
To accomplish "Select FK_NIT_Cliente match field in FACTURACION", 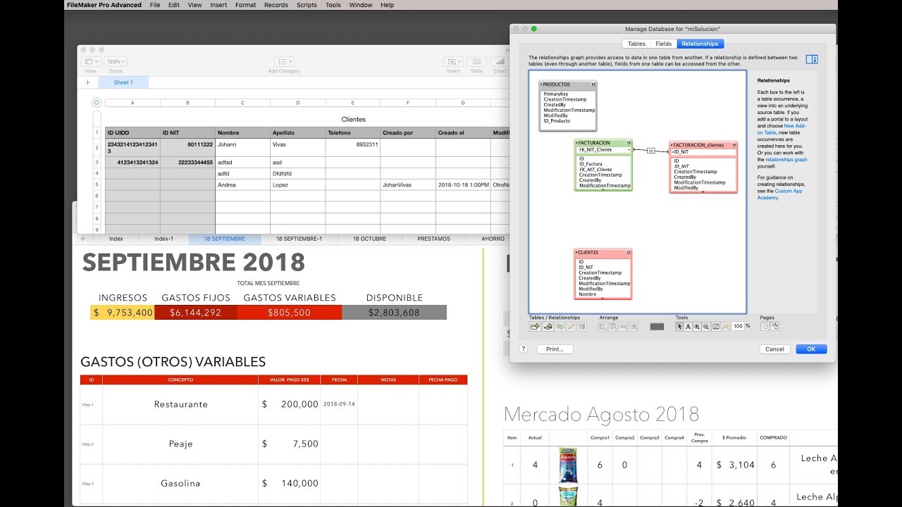I will [595, 150].
